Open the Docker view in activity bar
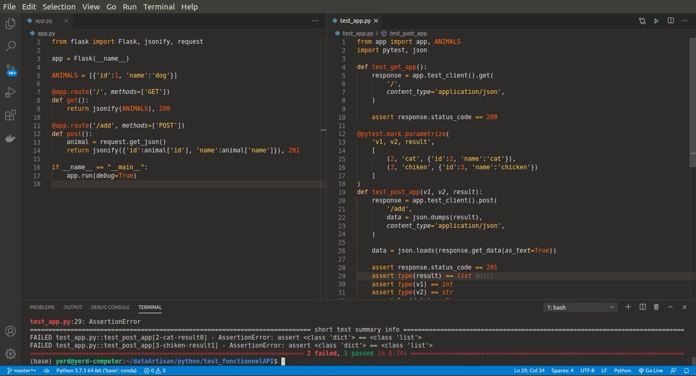 point(10,139)
